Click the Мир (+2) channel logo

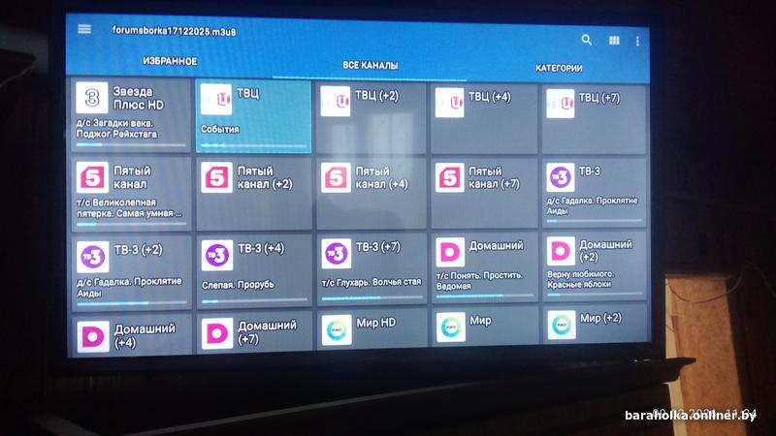click(562, 325)
